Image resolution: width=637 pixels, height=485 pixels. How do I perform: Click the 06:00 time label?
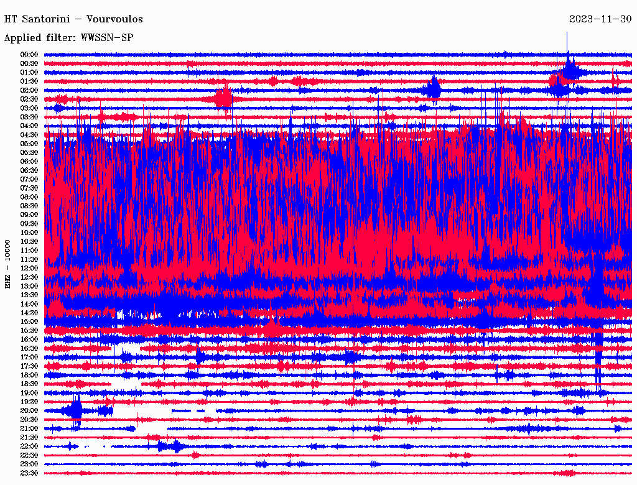point(29,161)
